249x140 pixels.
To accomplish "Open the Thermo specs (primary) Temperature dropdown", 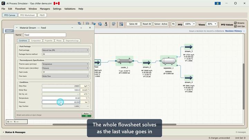I will (x=65, y=64).
